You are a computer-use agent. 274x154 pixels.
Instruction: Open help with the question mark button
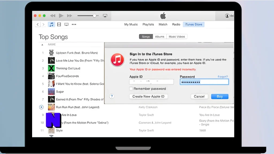point(112,96)
